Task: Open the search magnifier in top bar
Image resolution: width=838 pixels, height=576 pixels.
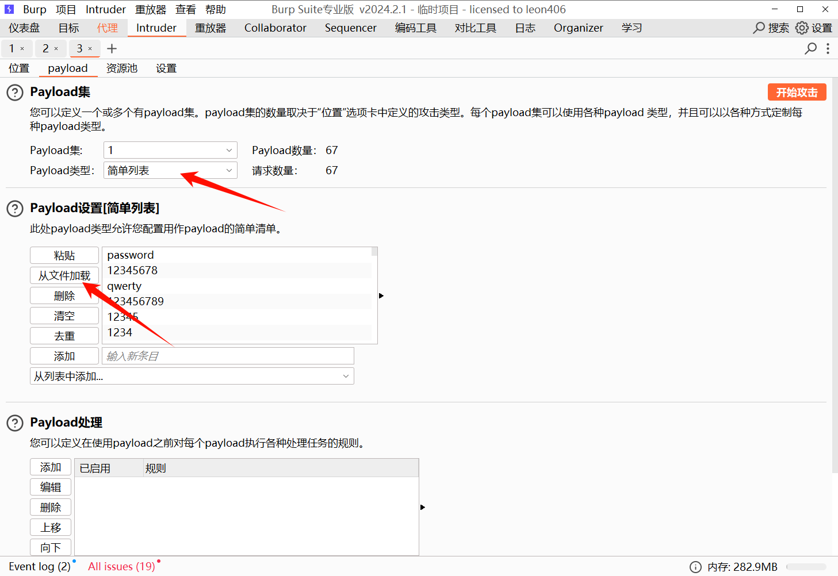Action: click(x=759, y=28)
